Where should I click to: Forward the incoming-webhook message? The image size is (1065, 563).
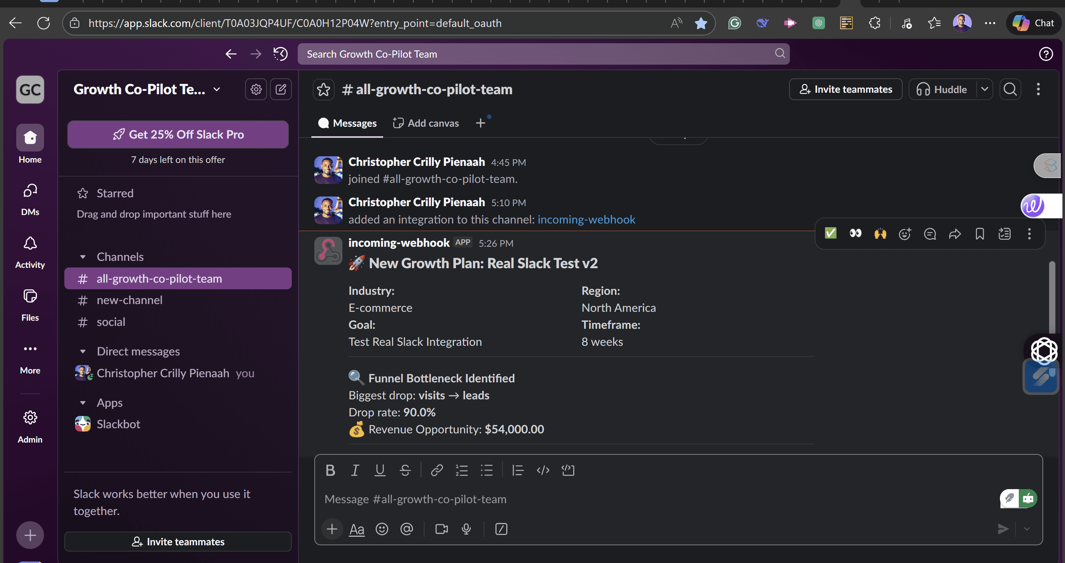(x=954, y=233)
